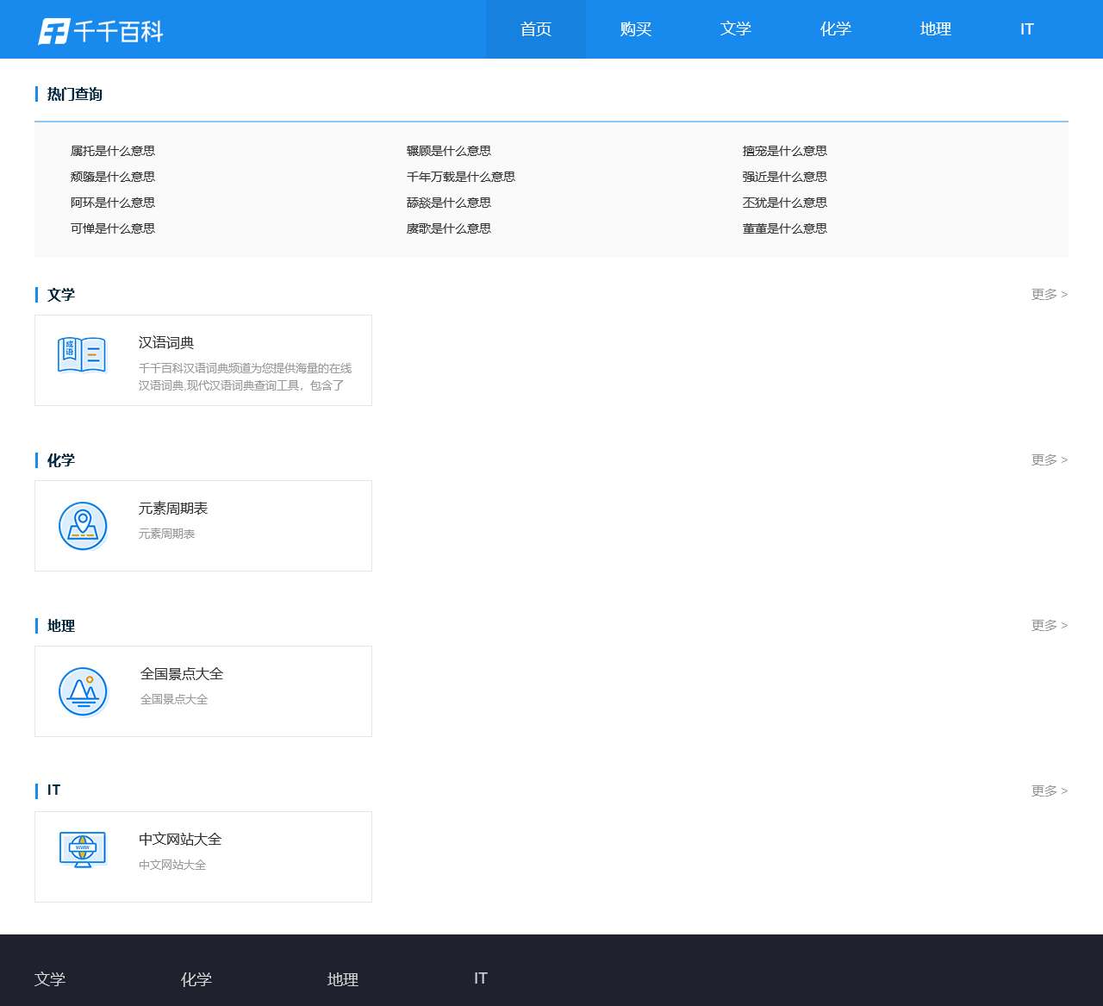This screenshot has width=1103, height=1006.
Task: Switch to the 化学 top navigation tab
Action: (x=836, y=29)
